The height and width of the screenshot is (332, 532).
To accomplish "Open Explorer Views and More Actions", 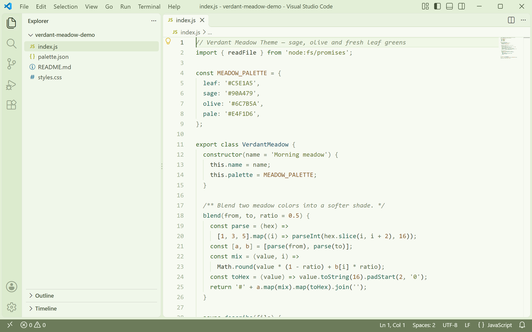I will coord(154,21).
